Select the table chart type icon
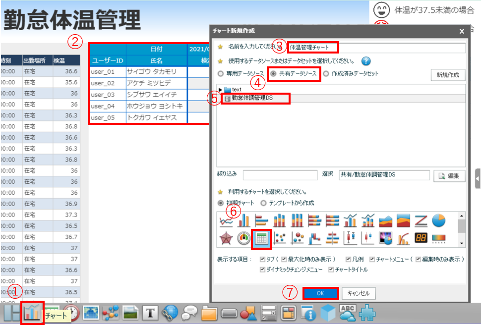Viewport: 481px width, 325px height. tap(261, 239)
